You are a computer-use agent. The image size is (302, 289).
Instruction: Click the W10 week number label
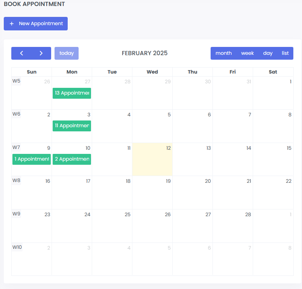tap(17, 247)
